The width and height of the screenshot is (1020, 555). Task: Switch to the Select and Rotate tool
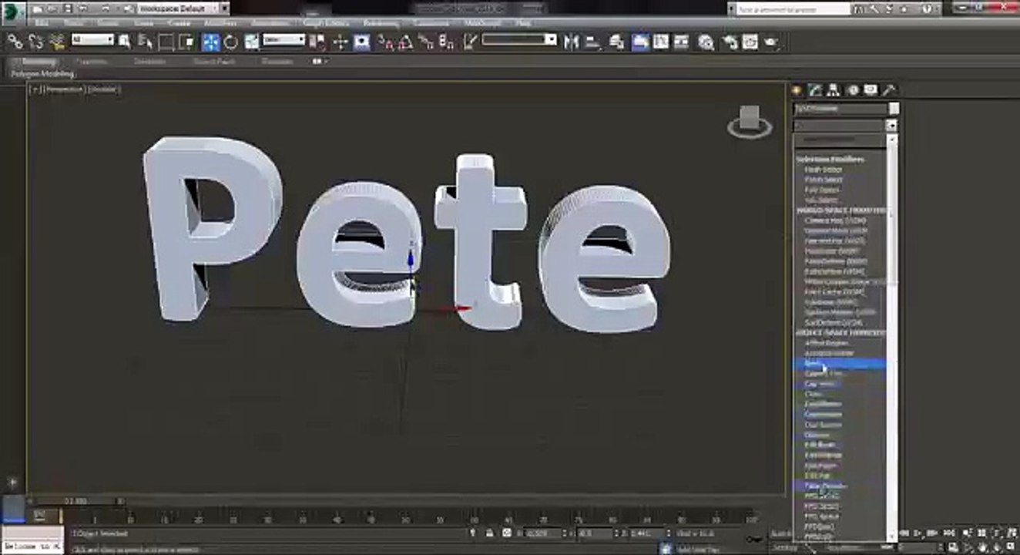(230, 42)
